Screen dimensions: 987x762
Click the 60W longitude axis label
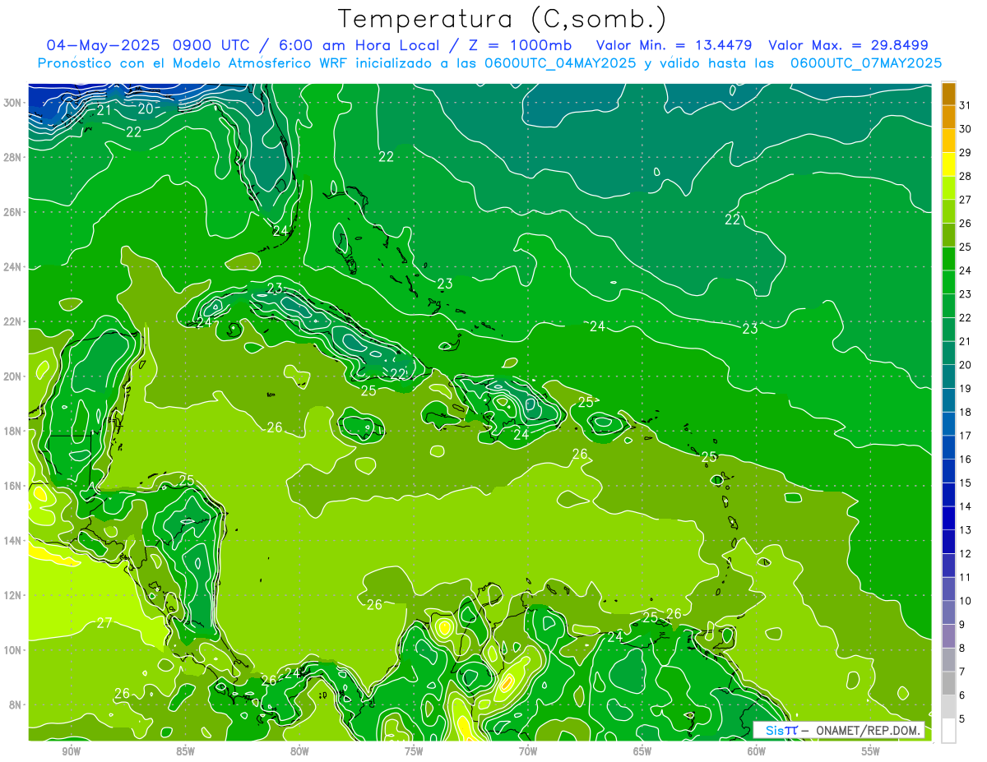[x=757, y=751]
